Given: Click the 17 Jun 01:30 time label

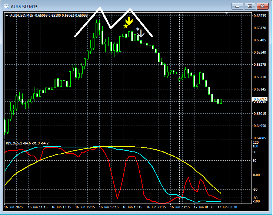Looking at the screenshot, I should 203,207.
